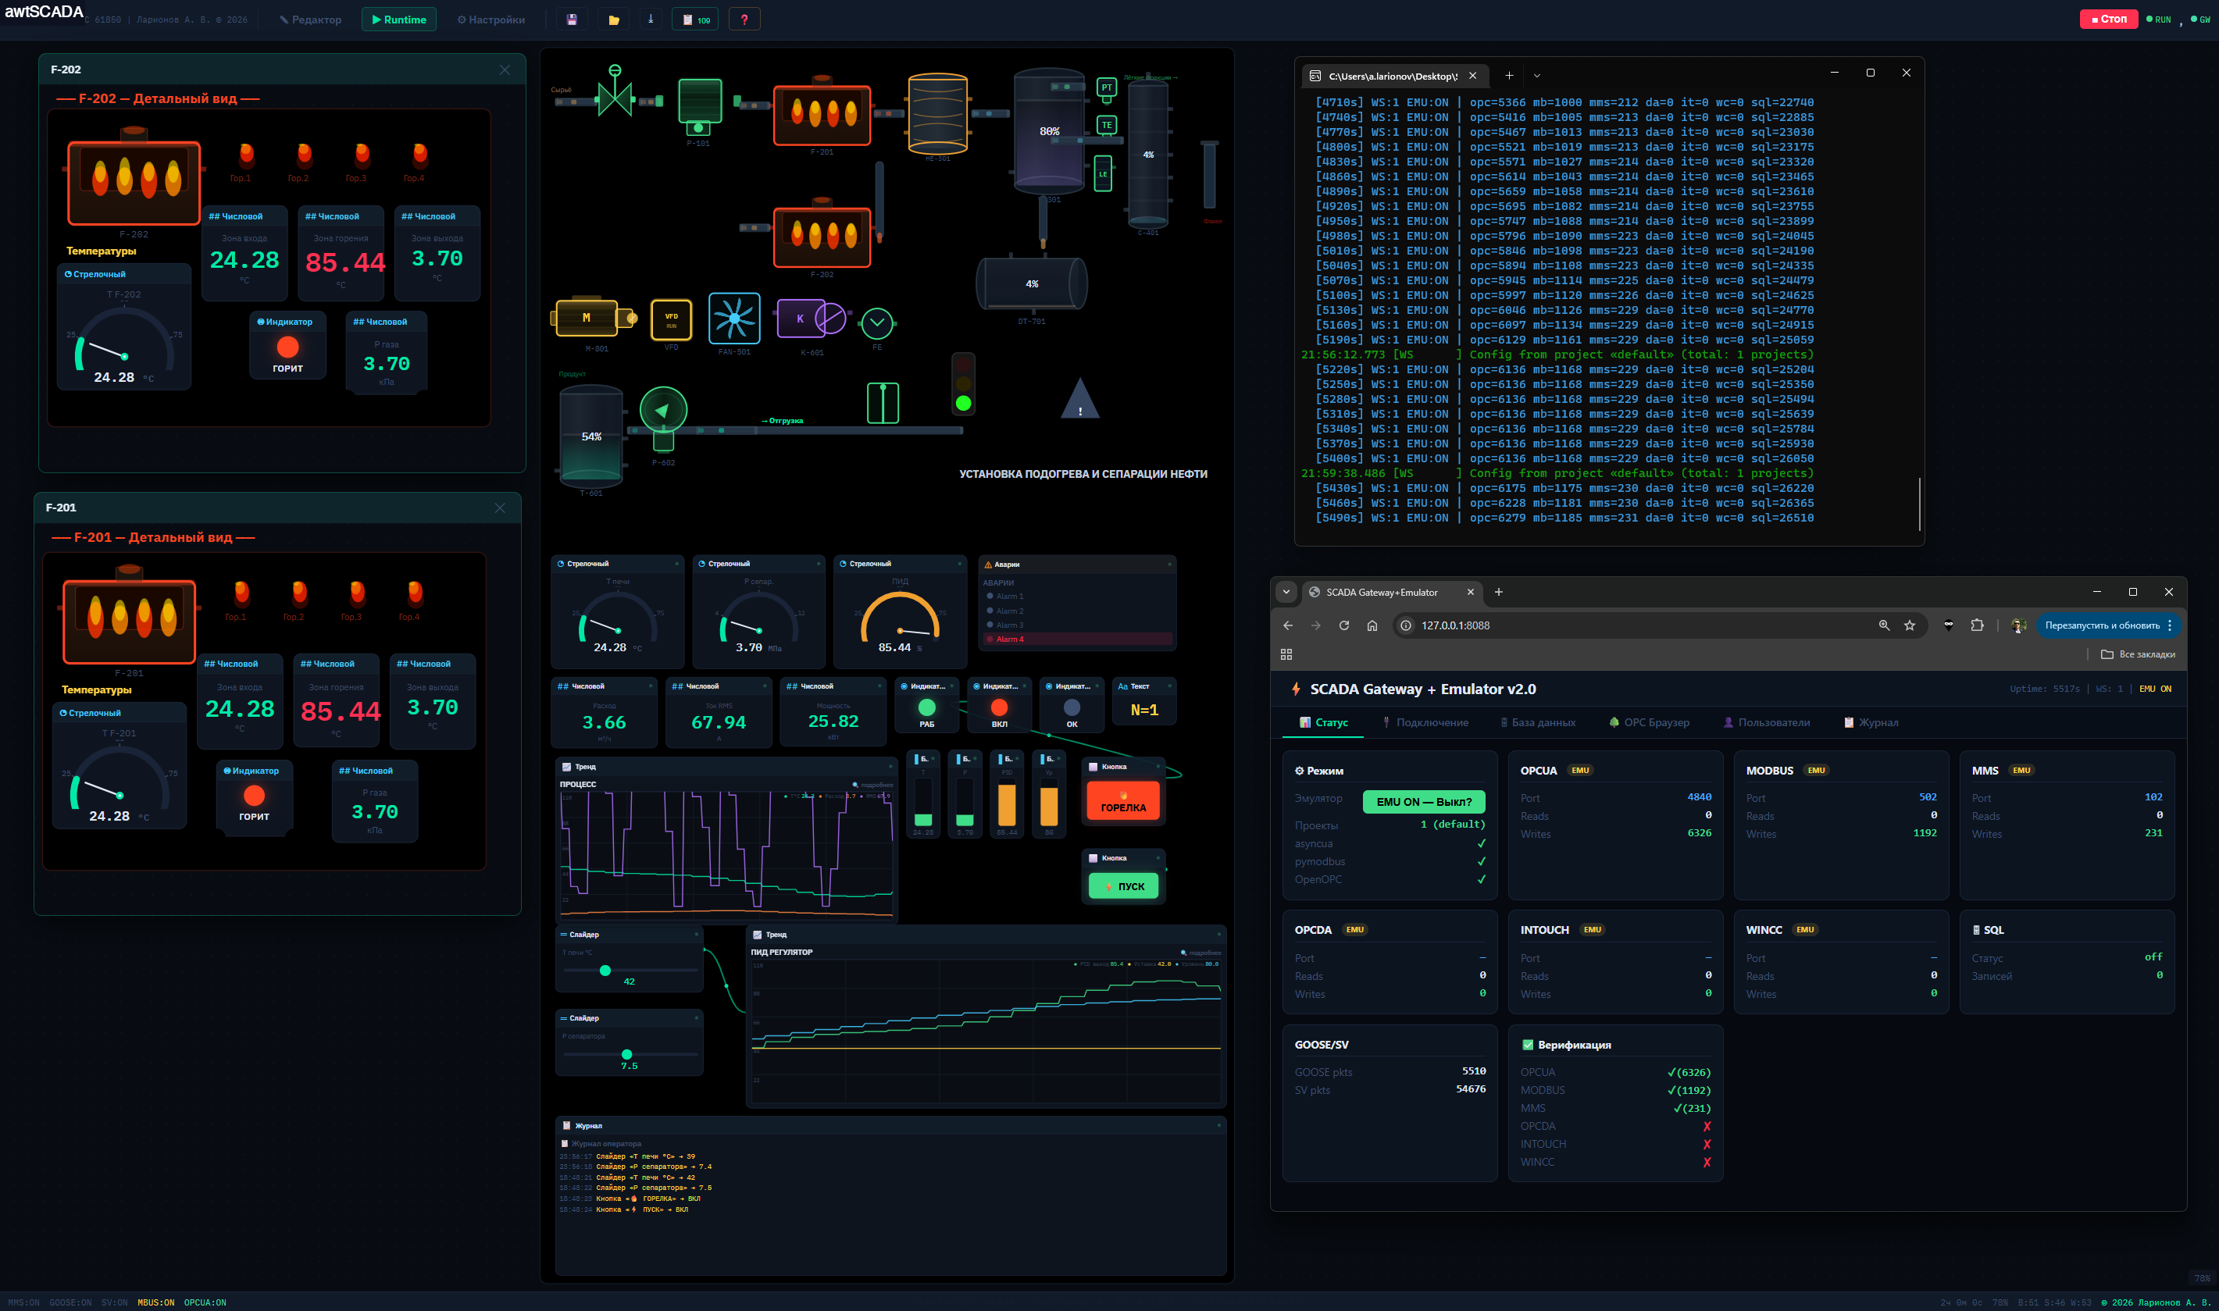Open the База данных tab in Gateway
This screenshot has width=2219, height=1311.
click(x=1538, y=722)
